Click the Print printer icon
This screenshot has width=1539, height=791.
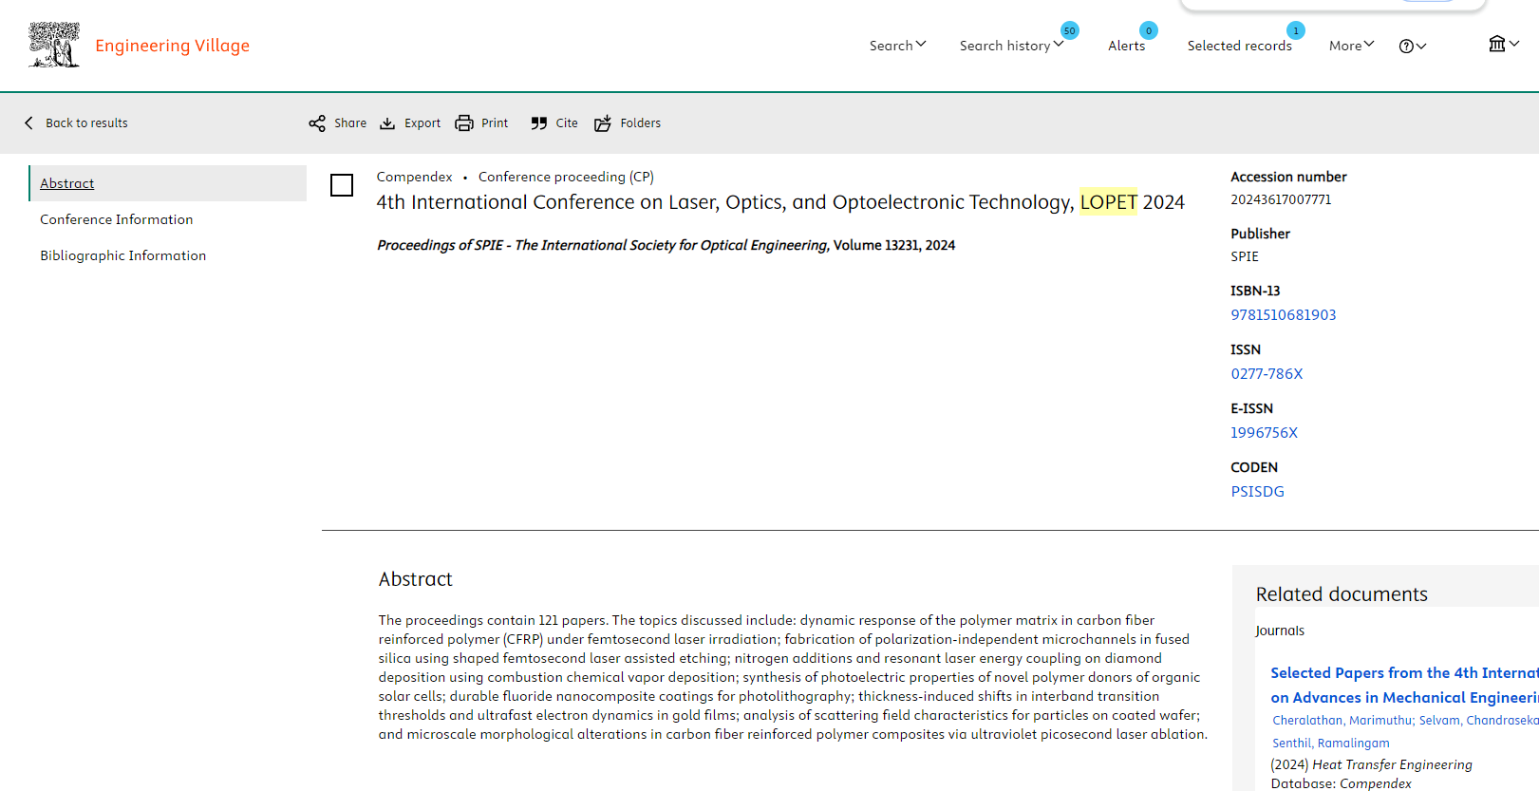coord(464,123)
